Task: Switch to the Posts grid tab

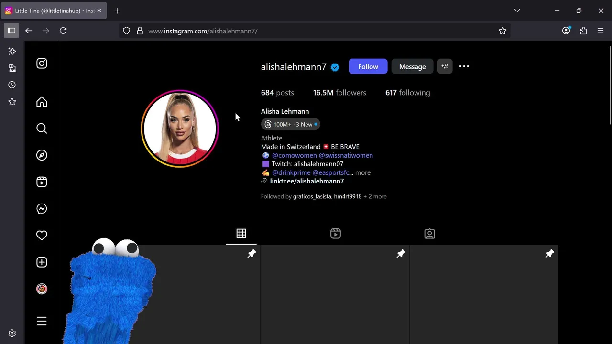Action: [x=241, y=234]
